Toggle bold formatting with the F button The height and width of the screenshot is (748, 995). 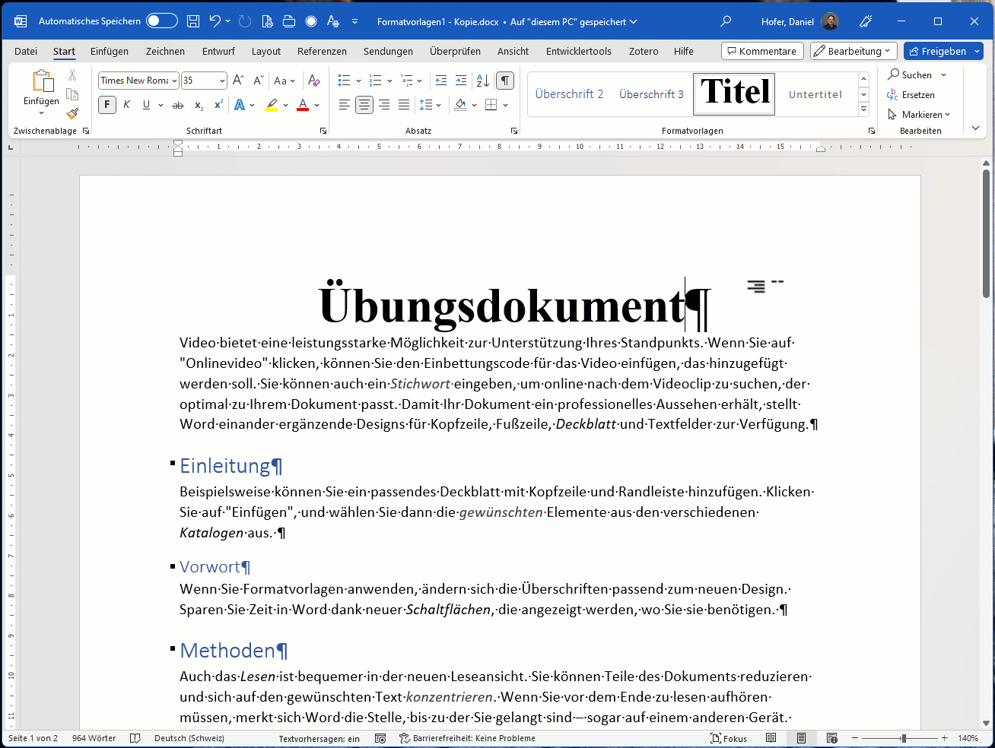pyautogui.click(x=107, y=105)
